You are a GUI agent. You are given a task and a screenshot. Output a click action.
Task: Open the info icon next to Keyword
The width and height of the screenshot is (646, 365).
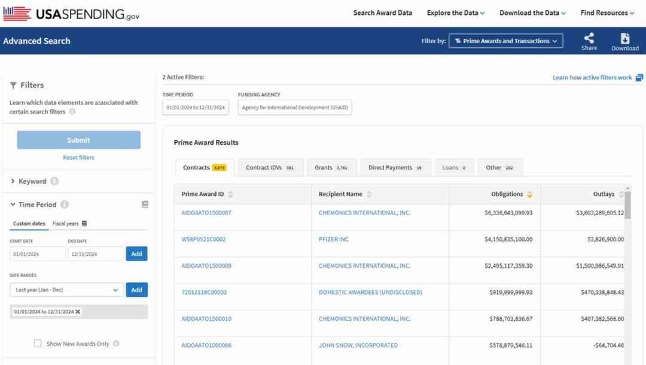click(x=54, y=181)
